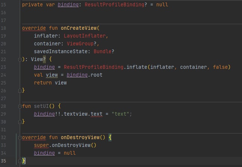Click inflater parameter on line 19
Screen dimensions: 242x167
[46, 36]
